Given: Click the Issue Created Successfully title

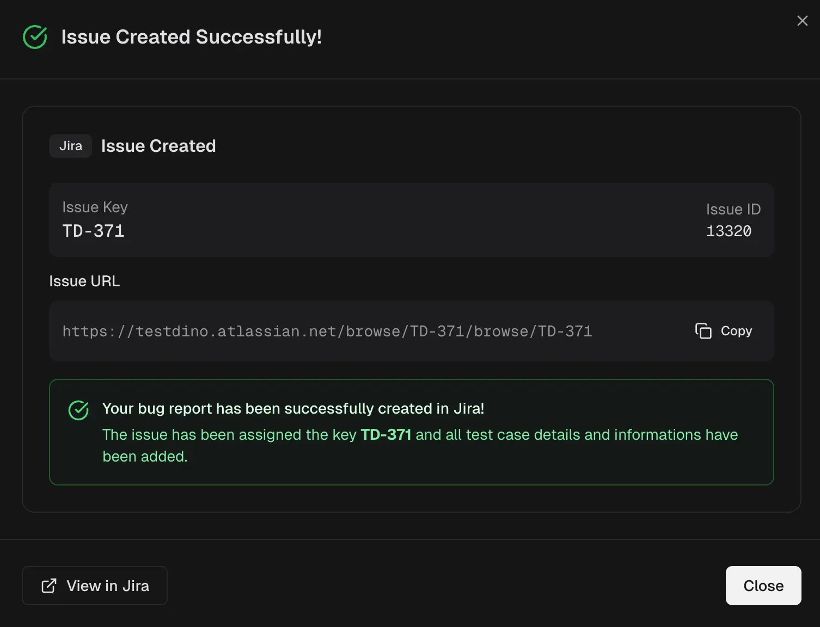Looking at the screenshot, I should click(191, 36).
